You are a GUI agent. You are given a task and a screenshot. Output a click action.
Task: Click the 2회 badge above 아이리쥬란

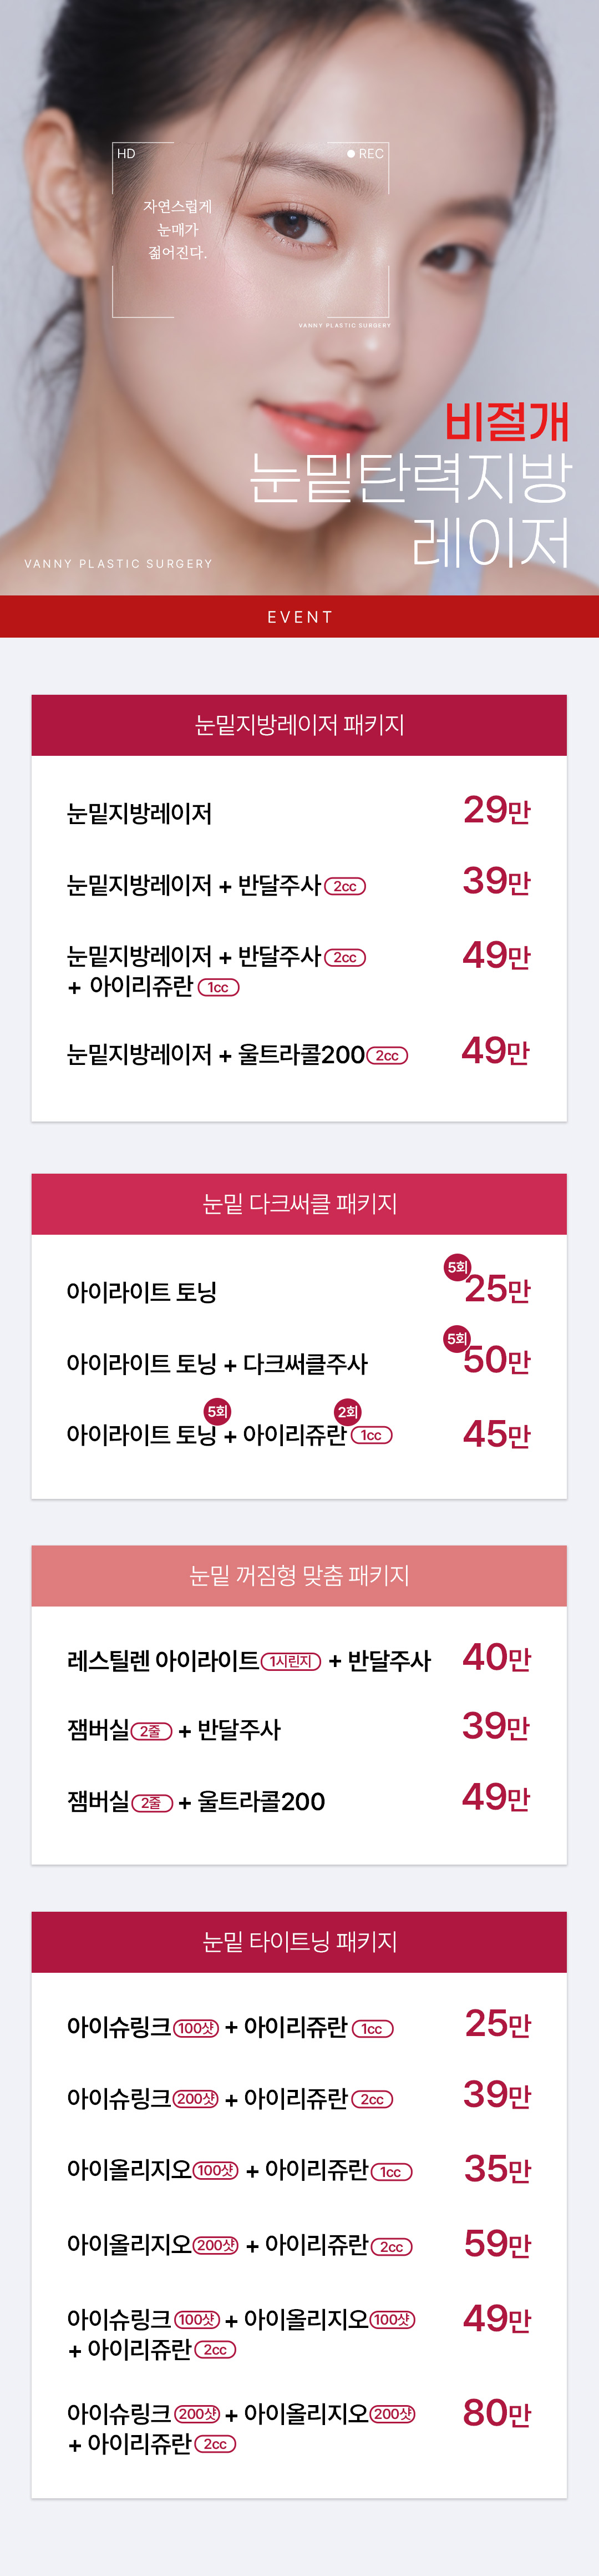pos(347,1412)
